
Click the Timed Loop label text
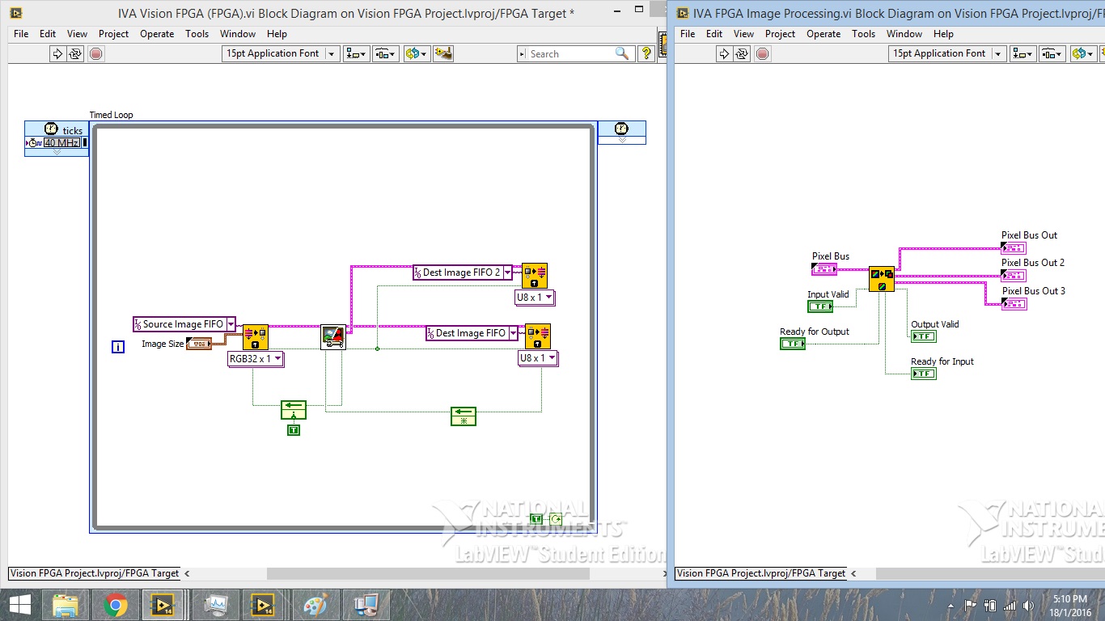111,115
